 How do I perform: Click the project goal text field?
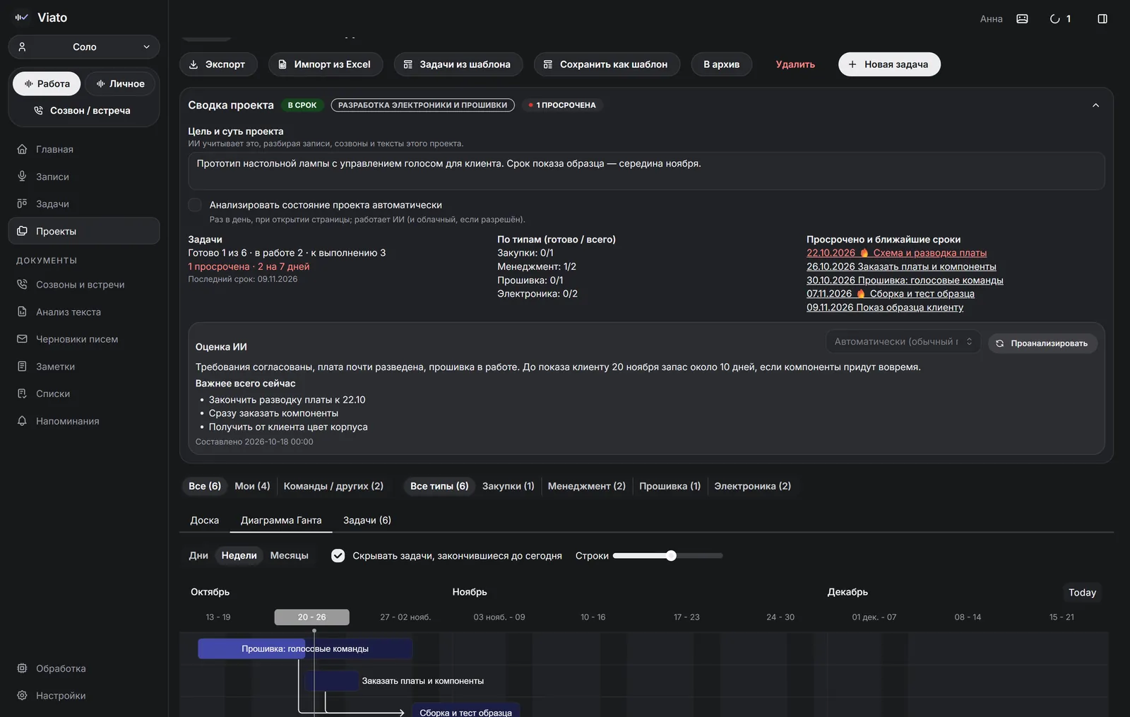point(646,171)
